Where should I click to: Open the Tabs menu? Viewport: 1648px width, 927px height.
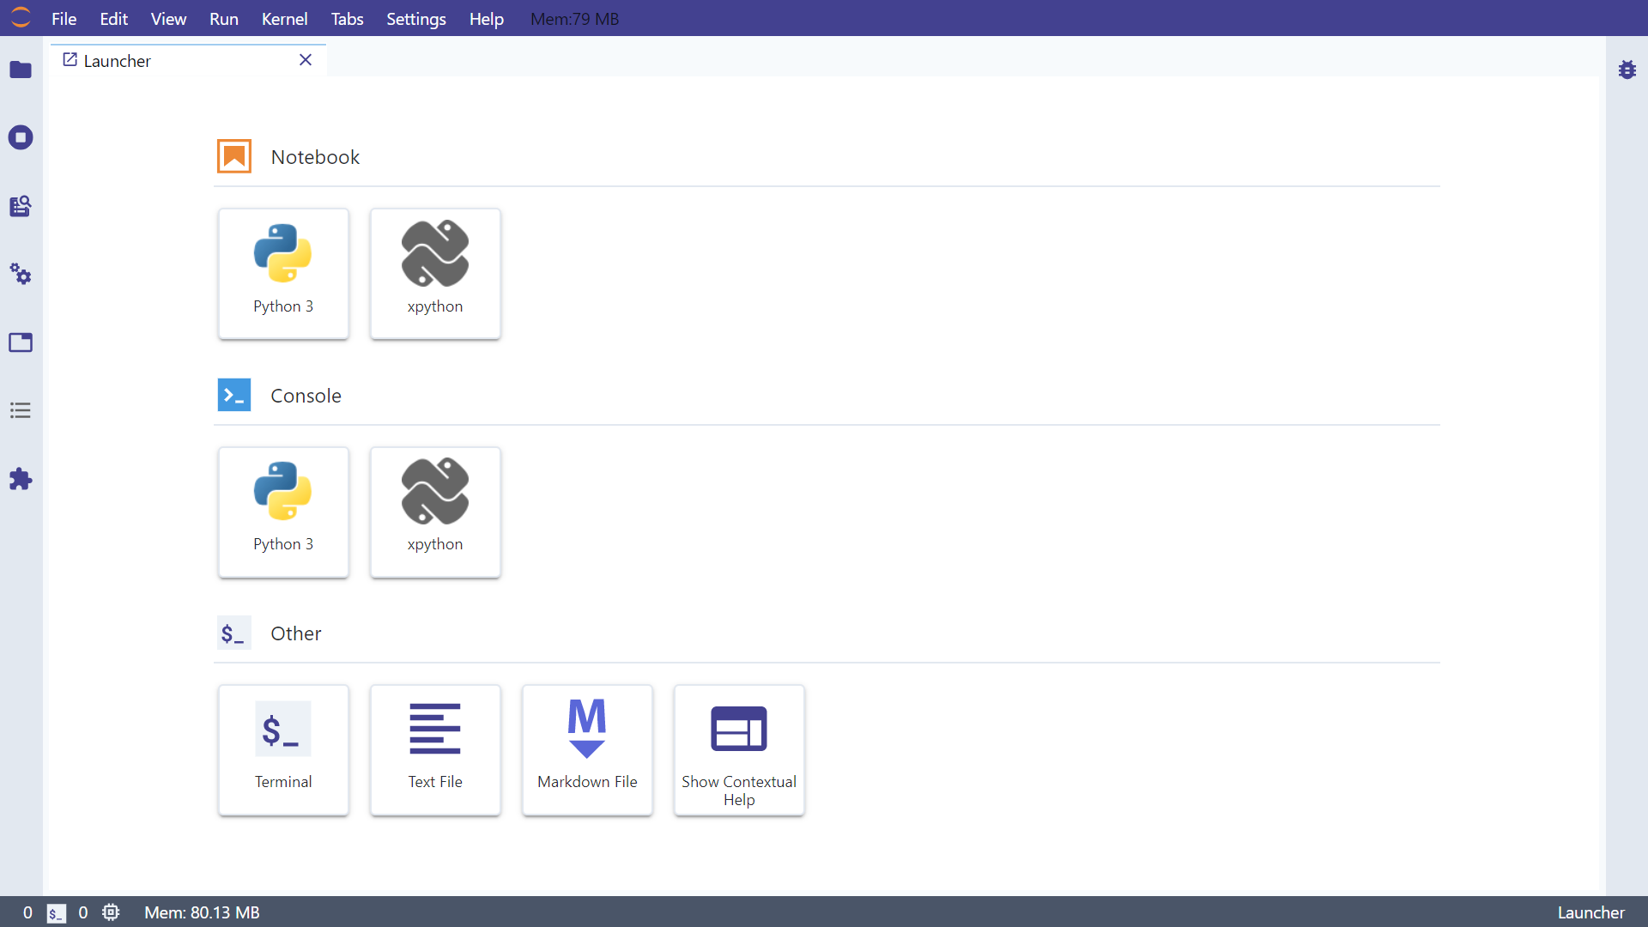coord(347,18)
